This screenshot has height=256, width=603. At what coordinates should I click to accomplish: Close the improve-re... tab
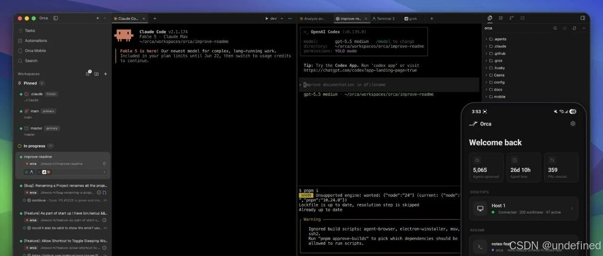pos(366,18)
